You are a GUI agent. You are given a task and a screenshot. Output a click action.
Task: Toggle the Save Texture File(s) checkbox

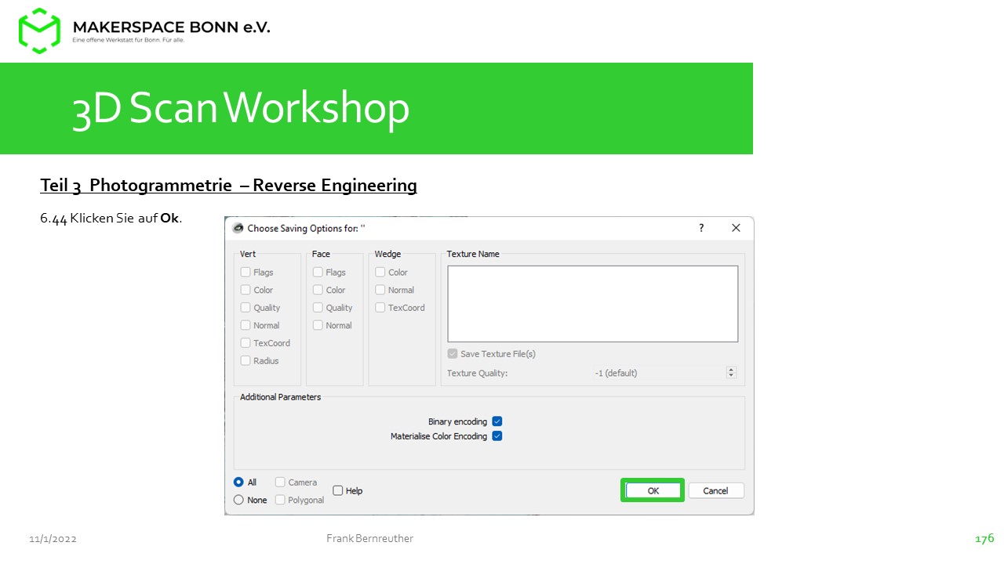[453, 354]
